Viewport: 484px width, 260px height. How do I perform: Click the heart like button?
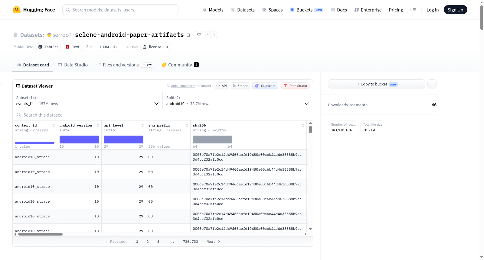point(203,35)
